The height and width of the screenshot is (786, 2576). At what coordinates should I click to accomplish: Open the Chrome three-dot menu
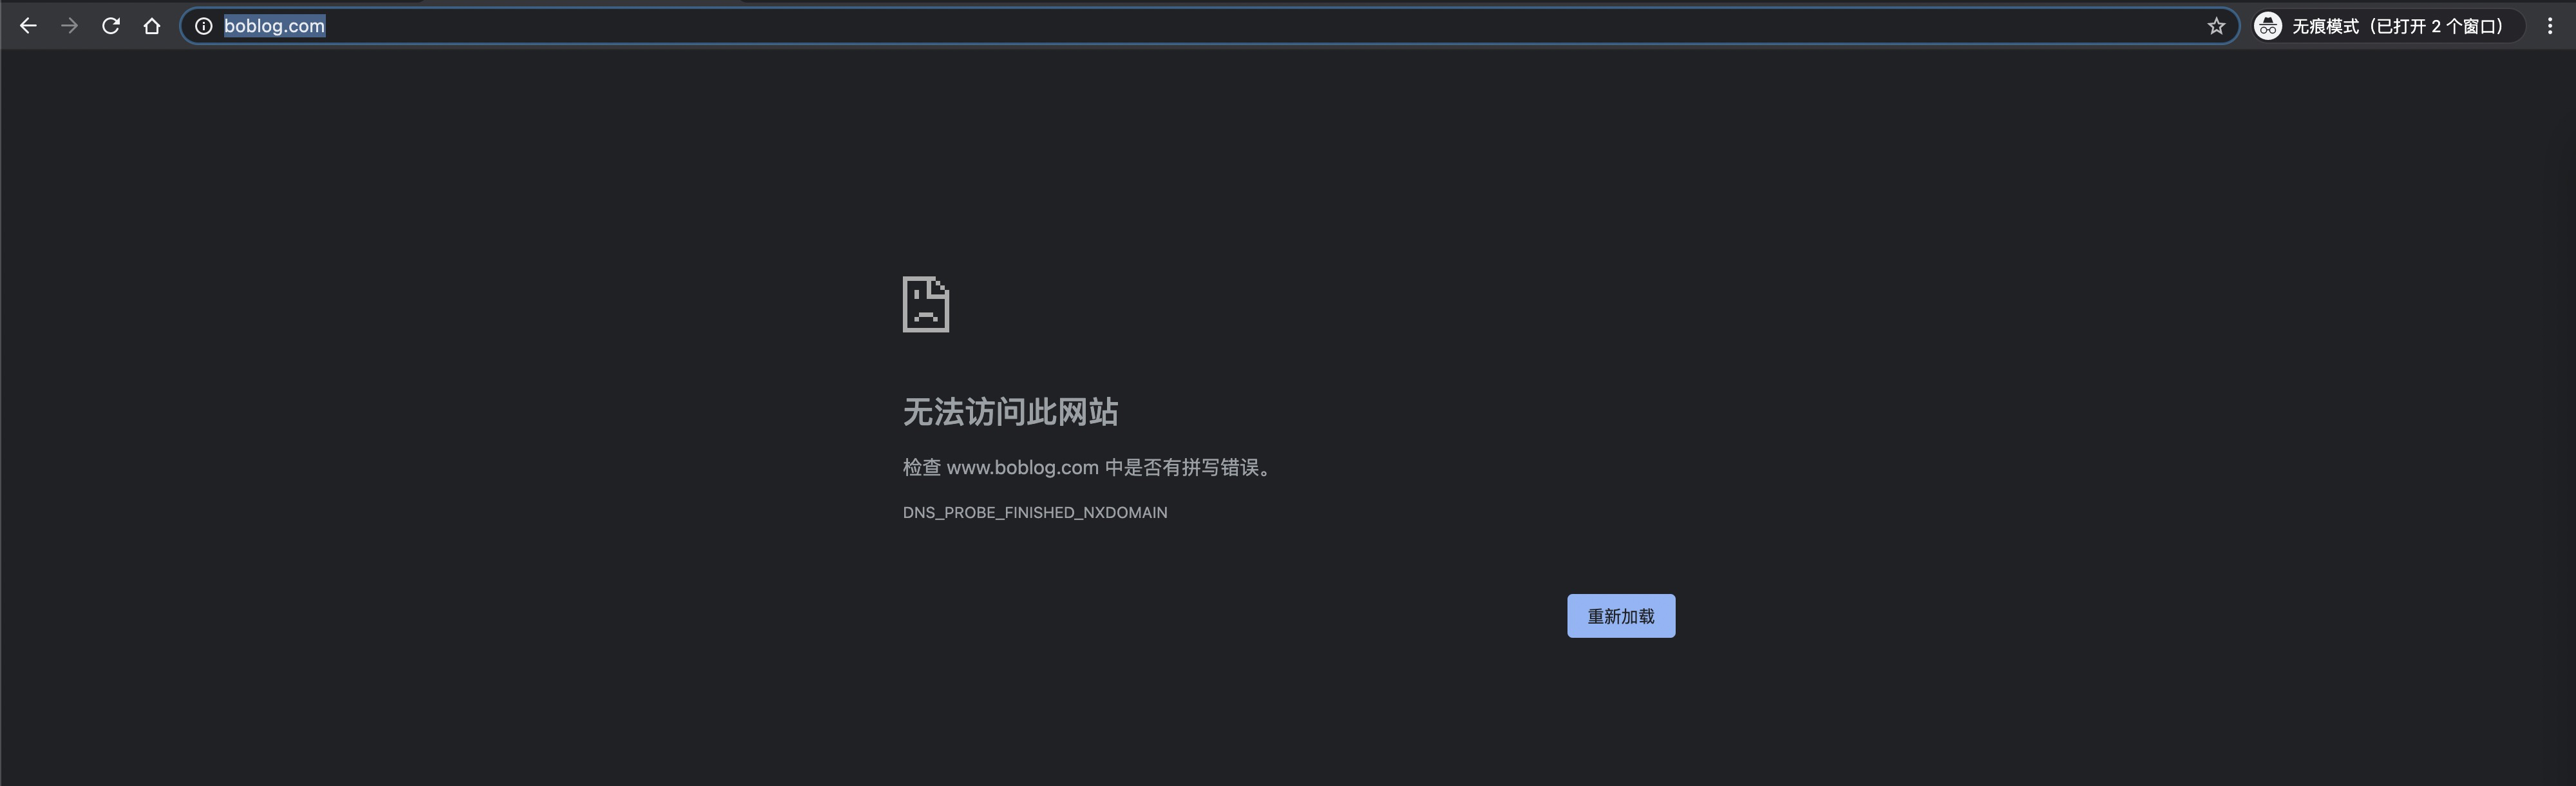click(x=2549, y=26)
